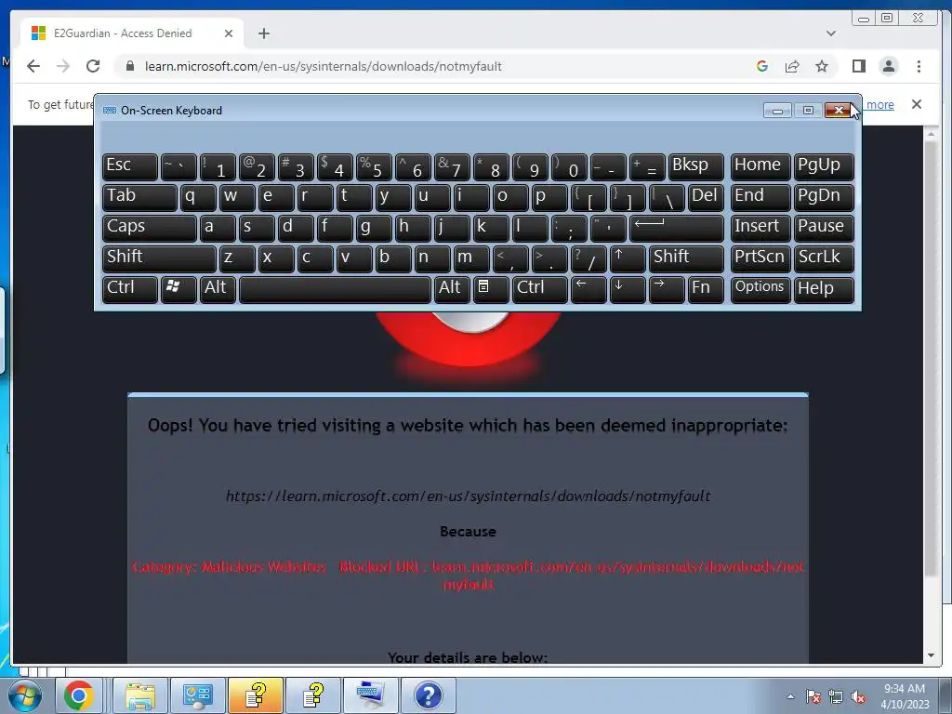Toggle the ScrLk key
Image resolution: width=952 pixels, height=714 pixels.
point(824,258)
